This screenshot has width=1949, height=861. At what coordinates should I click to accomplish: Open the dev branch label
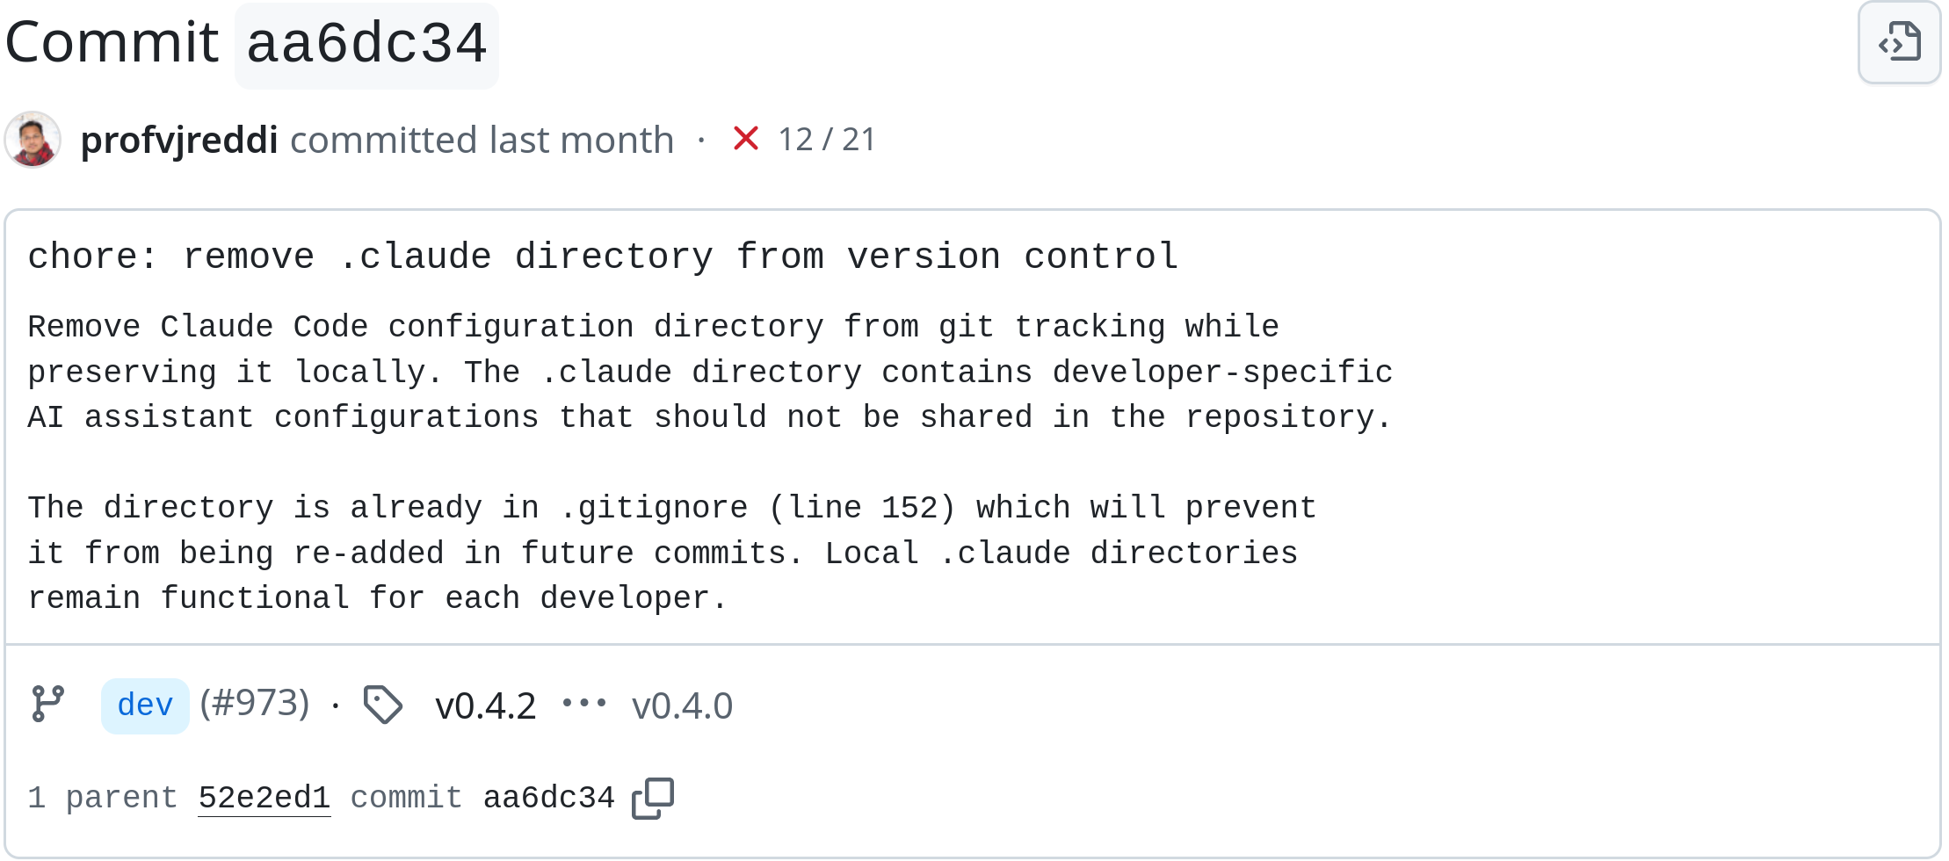[145, 705]
